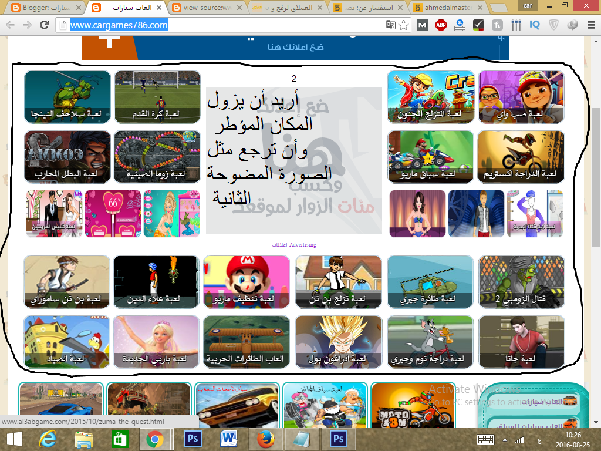Click the black checkmark extension icon
Screen dimensions: 601x451
pos(478,25)
